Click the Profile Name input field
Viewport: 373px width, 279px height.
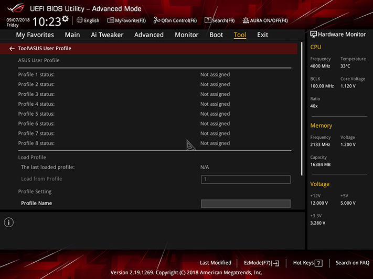pos(246,204)
